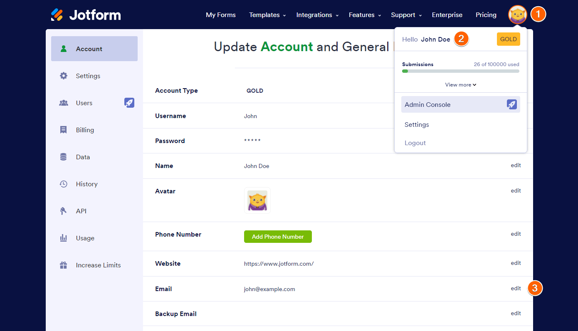The image size is (578, 331).
Task: Open Billing from the sidebar icon
Action: [63, 130]
